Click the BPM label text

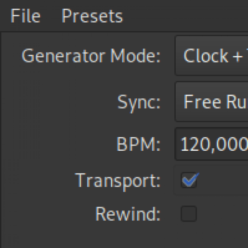pyautogui.click(x=138, y=144)
